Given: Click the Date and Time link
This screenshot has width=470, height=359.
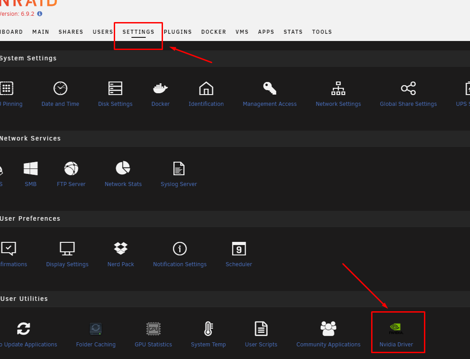Looking at the screenshot, I should (60, 104).
